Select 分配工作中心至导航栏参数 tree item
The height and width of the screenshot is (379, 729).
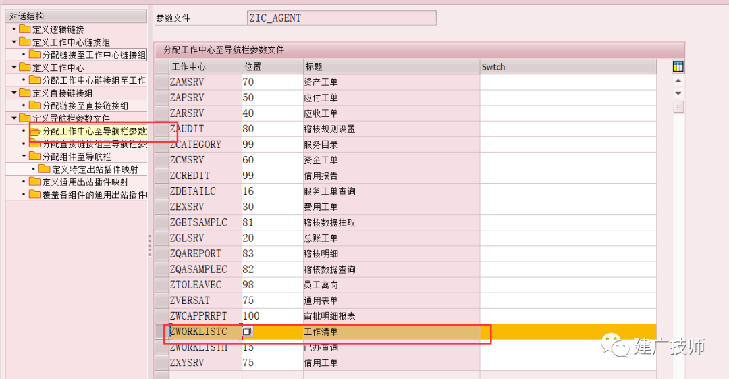(x=94, y=131)
